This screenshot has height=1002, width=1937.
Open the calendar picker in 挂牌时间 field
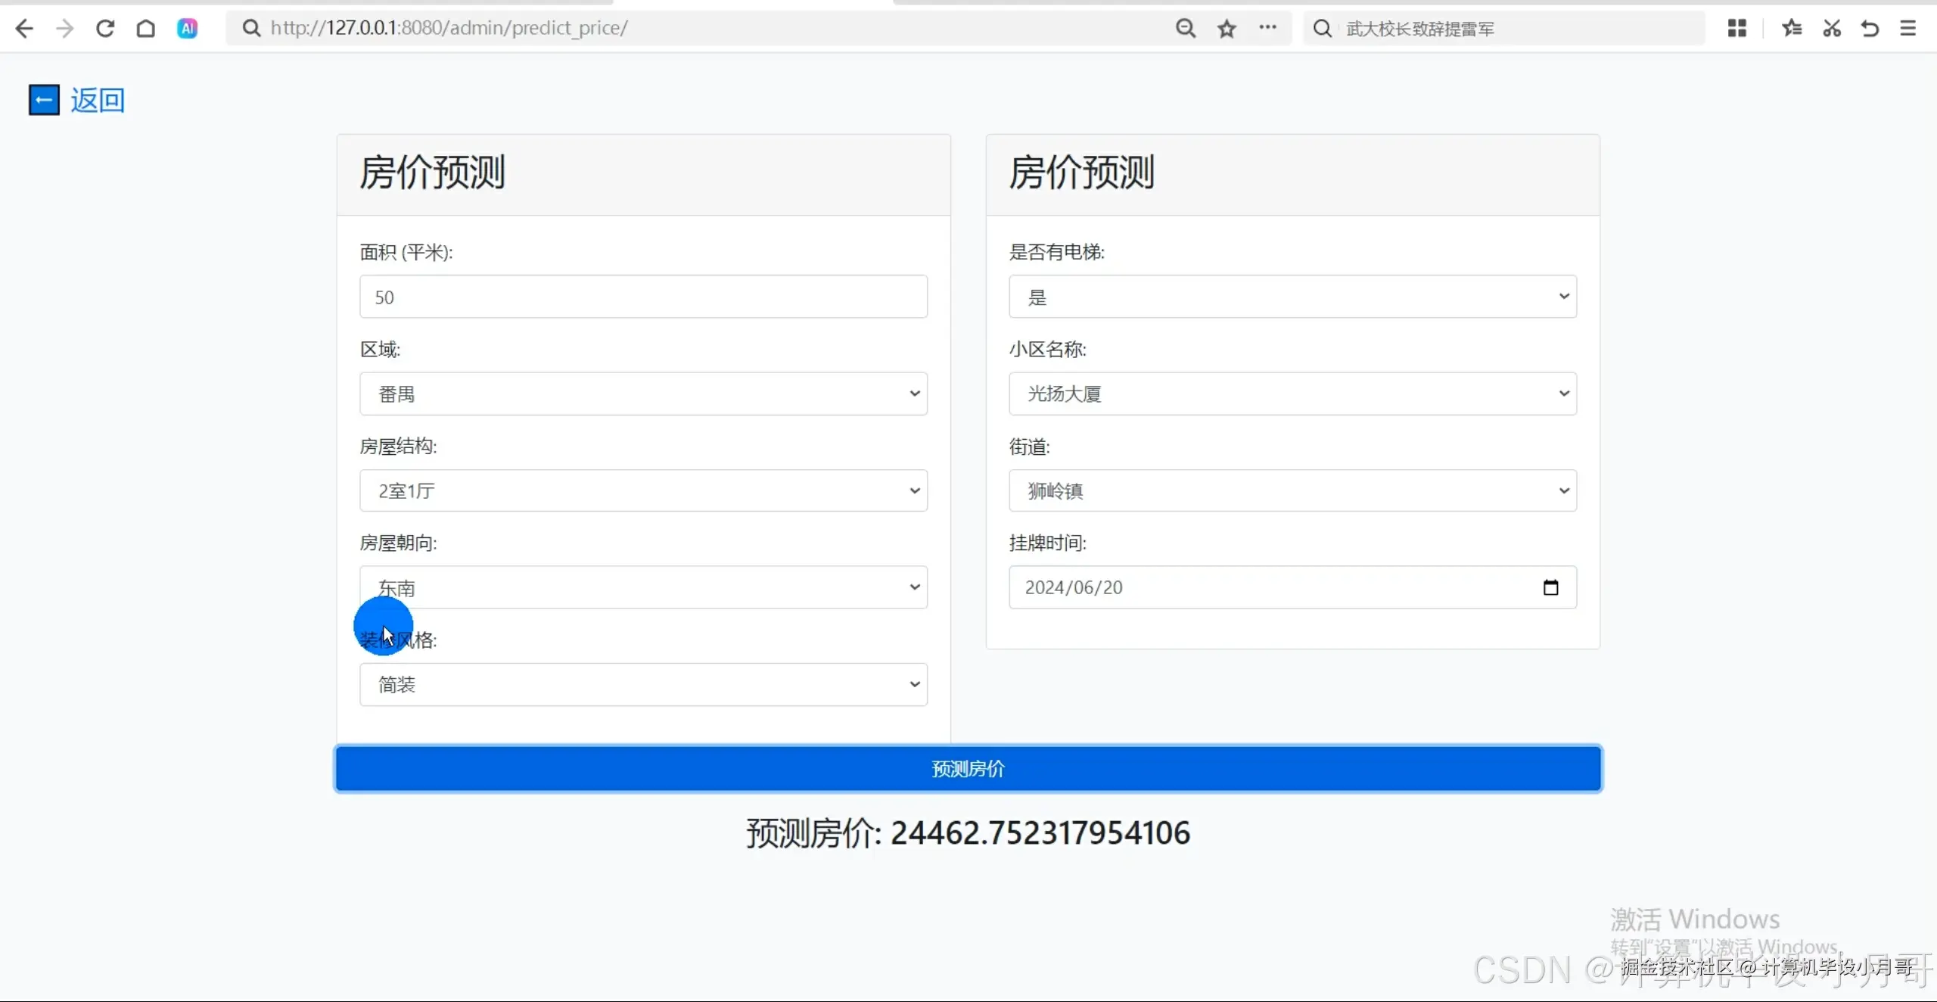click(x=1550, y=587)
